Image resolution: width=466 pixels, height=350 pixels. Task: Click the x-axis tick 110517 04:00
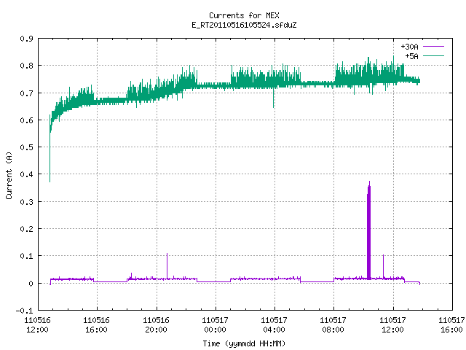click(x=274, y=325)
